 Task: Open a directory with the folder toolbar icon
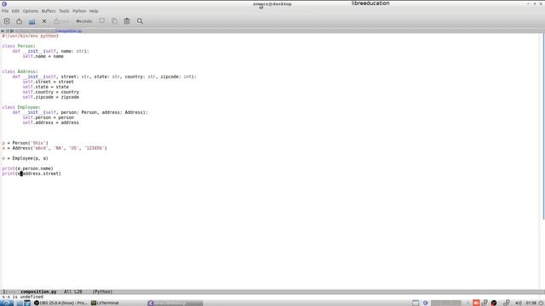(x=32, y=21)
